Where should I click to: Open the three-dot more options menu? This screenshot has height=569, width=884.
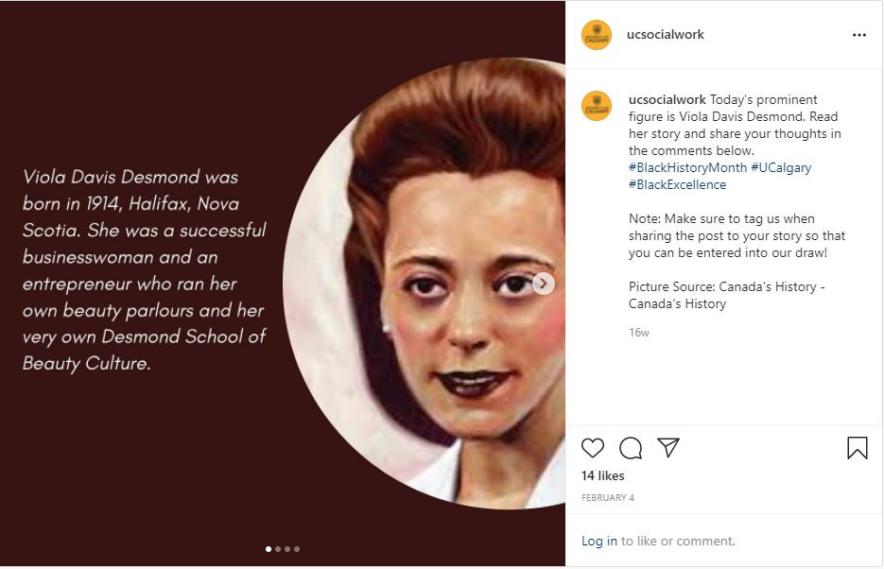[x=858, y=35]
